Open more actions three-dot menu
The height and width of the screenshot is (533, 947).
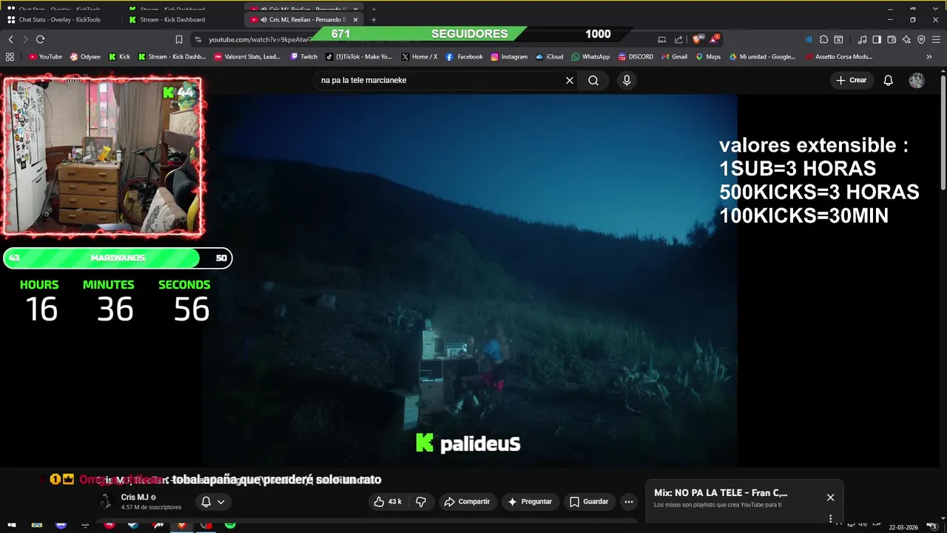tap(628, 502)
